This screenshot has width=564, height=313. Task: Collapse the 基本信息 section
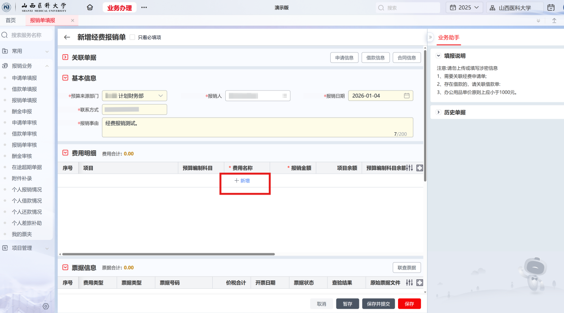pos(66,78)
